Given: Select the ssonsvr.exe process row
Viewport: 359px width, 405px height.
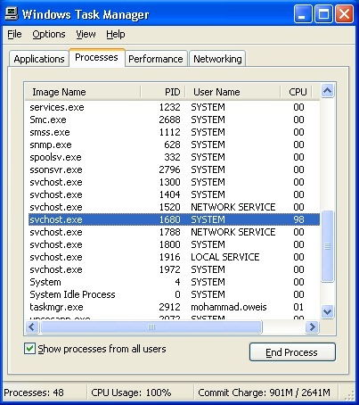Looking at the screenshot, I should 174,169.
